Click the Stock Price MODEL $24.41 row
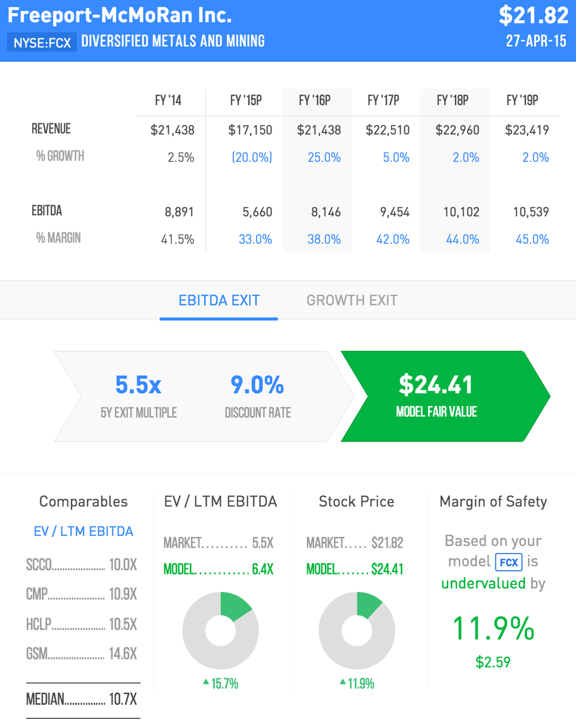 point(355,570)
